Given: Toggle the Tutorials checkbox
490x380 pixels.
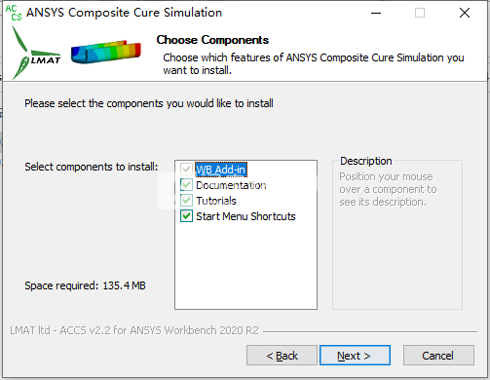Looking at the screenshot, I should point(186,201).
